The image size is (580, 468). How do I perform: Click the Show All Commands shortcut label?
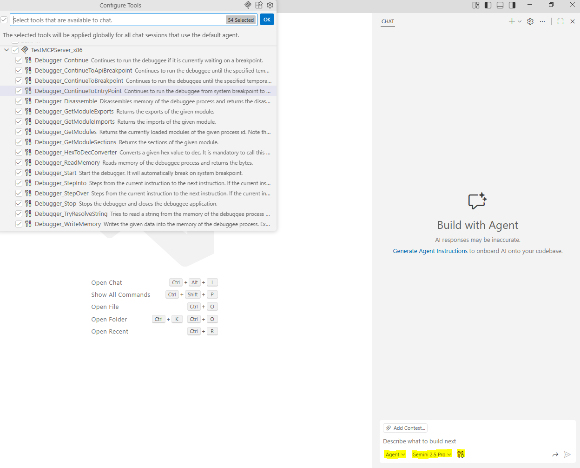pyautogui.click(x=120, y=294)
